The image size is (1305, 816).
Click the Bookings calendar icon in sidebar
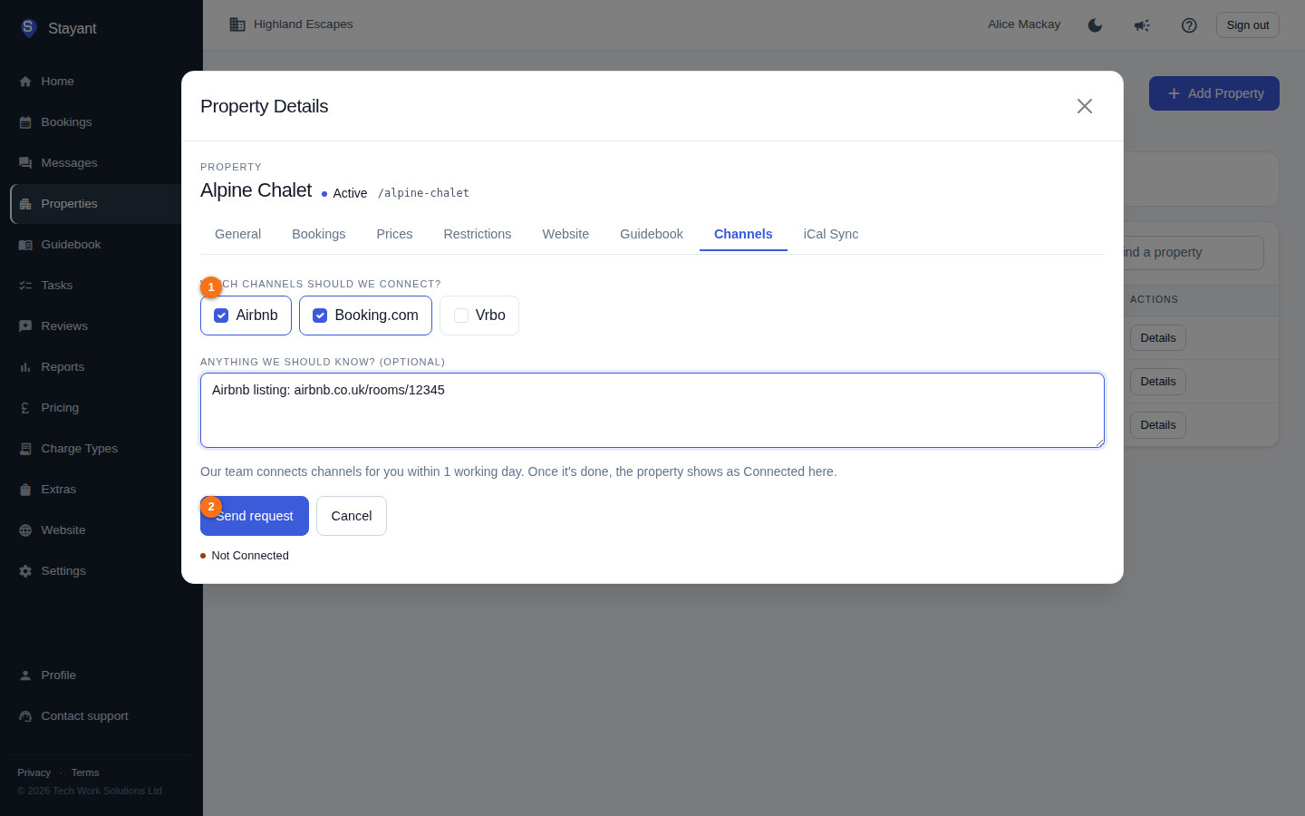coord(25,122)
